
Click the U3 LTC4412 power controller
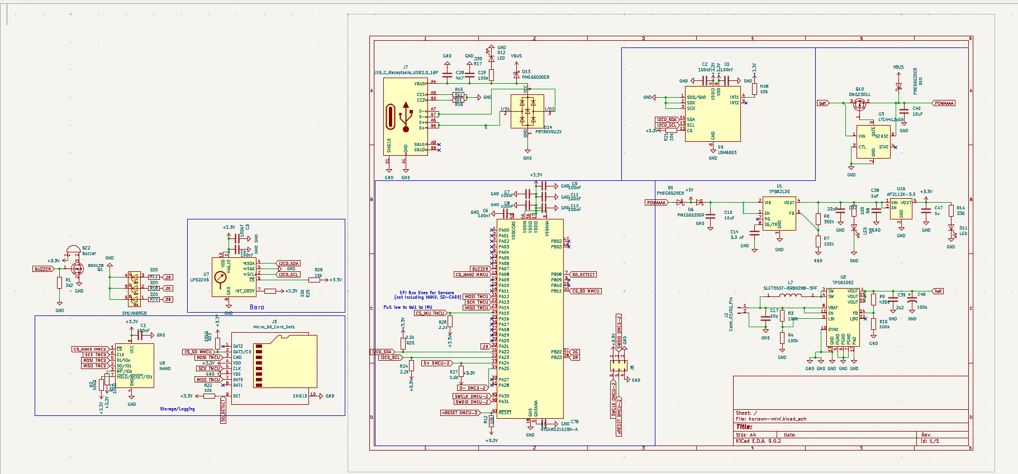873,141
